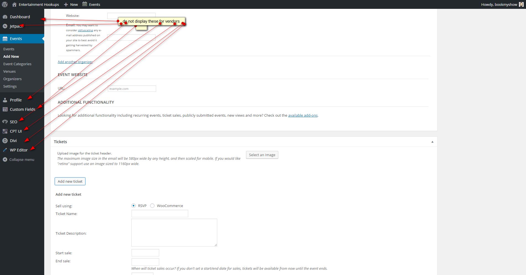Focus the End sale date field
Screen dimensions: 526x275
click(x=145, y=262)
